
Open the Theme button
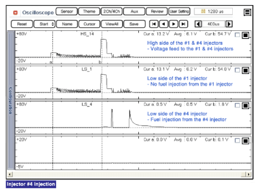click(89, 11)
